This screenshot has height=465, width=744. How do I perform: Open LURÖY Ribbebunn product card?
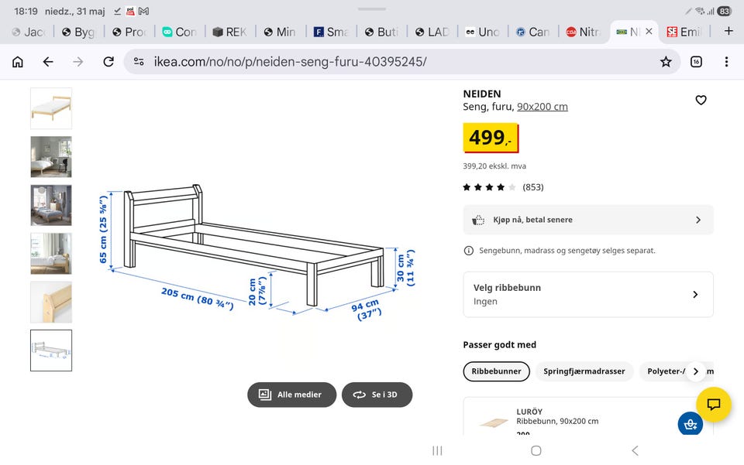[x=588, y=416]
